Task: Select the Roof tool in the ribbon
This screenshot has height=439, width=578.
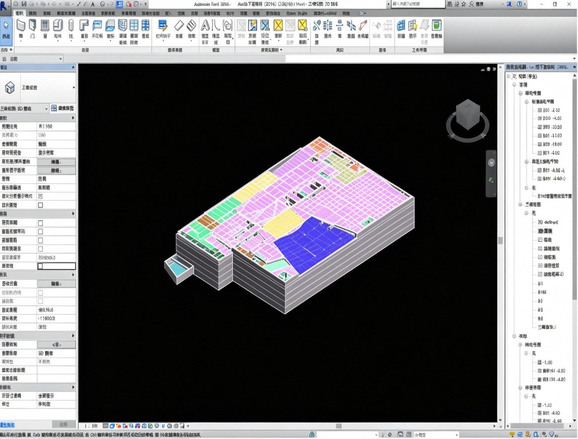Action: pyautogui.click(x=84, y=29)
